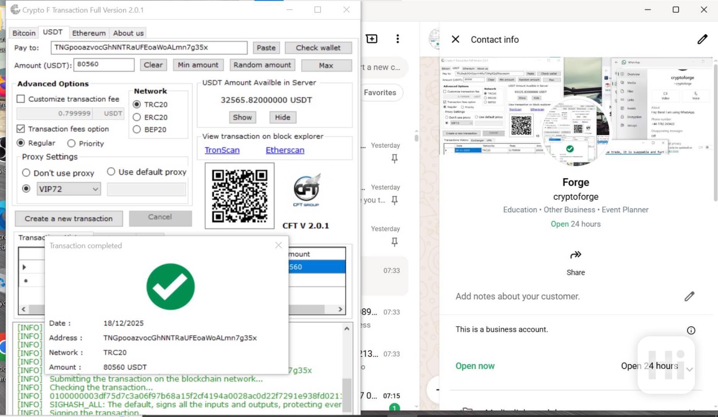
Task: Click the Share arrow icon
Action: (575, 255)
